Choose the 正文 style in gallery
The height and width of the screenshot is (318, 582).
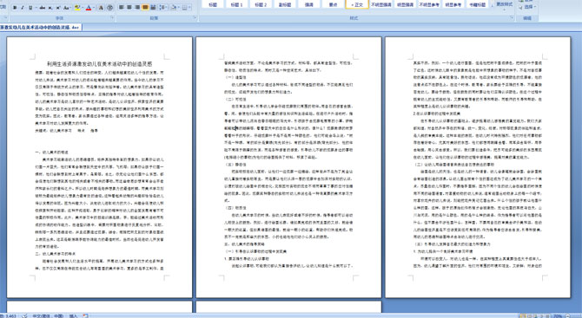(x=357, y=4)
